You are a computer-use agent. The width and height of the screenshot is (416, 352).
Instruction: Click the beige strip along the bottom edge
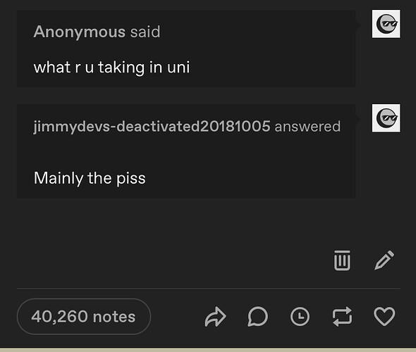[x=208, y=350]
